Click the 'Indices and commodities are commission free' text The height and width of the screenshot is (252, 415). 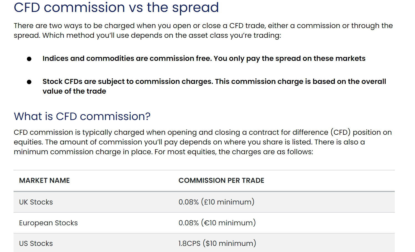click(x=127, y=58)
